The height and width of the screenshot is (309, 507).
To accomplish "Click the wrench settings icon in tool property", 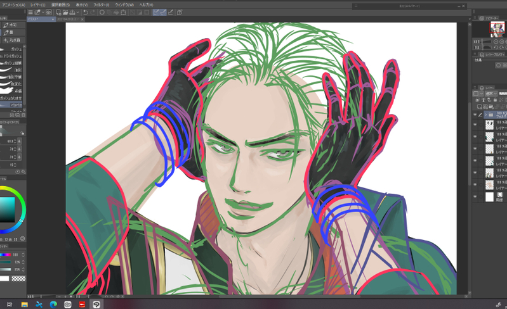I will (23, 172).
